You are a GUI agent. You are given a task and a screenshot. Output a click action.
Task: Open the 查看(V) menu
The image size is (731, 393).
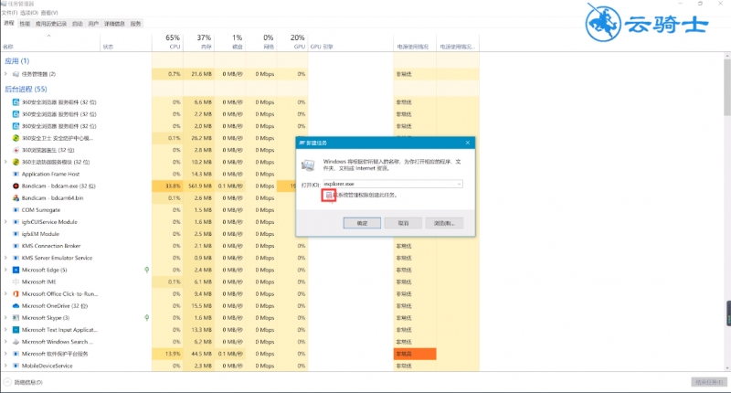coord(49,13)
